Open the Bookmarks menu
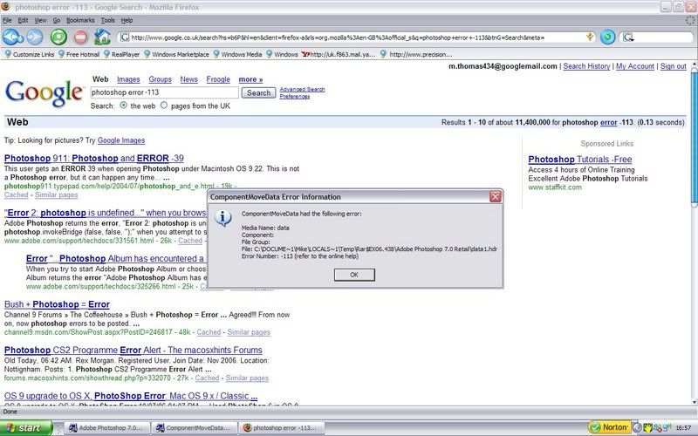 (x=80, y=20)
